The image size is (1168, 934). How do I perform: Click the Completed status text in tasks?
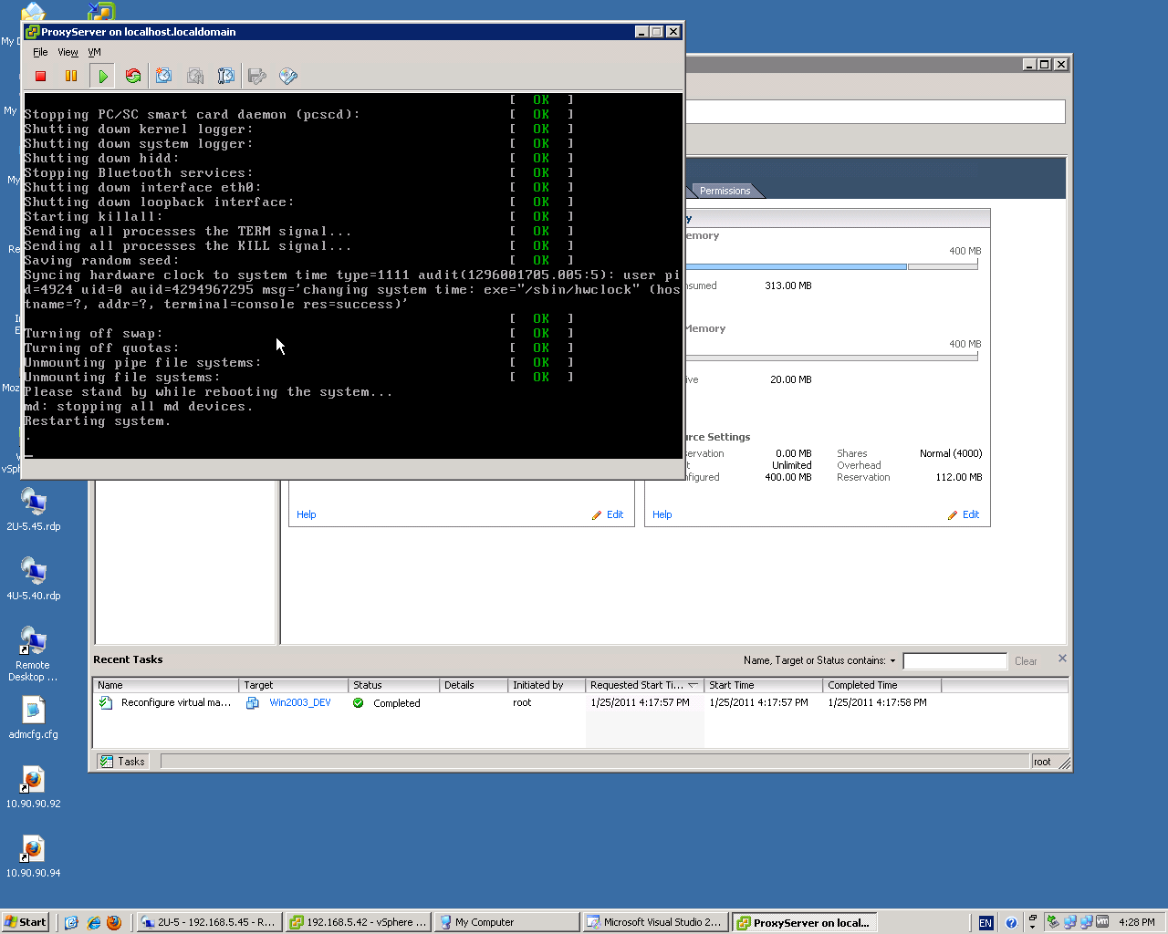point(397,703)
